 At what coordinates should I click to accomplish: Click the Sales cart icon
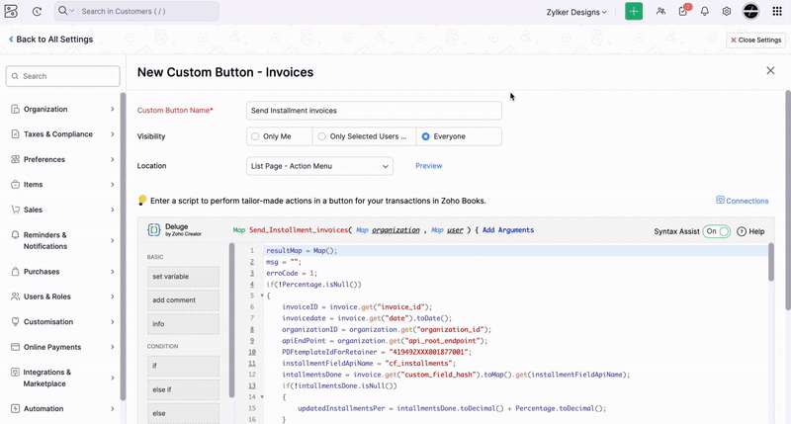(x=15, y=210)
